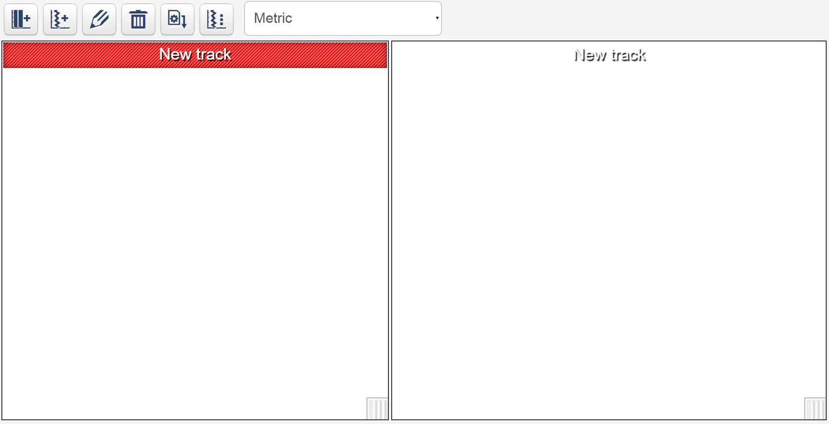The width and height of the screenshot is (829, 424).
Task: Click the resize grip on the left track
Action: coord(377,409)
